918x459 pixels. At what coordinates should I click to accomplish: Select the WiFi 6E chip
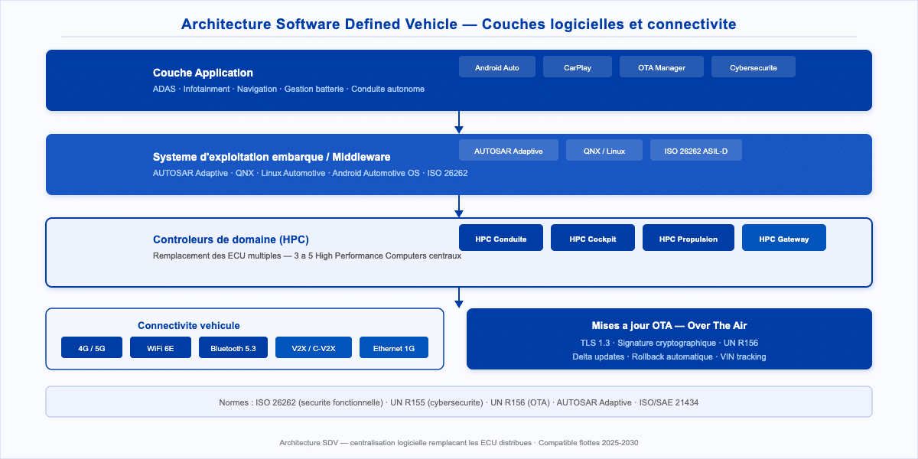[161, 348]
